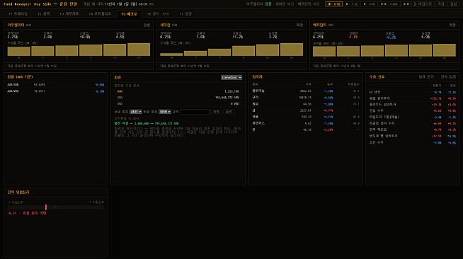The width and height of the screenshot is (463, 259).
Task: Click the green exchange confirmation message
Action: pos(147,124)
